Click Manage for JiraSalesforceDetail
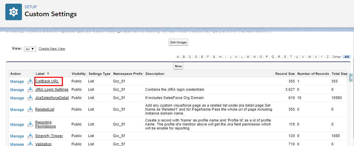The height and width of the screenshot is (146, 354). point(17,98)
